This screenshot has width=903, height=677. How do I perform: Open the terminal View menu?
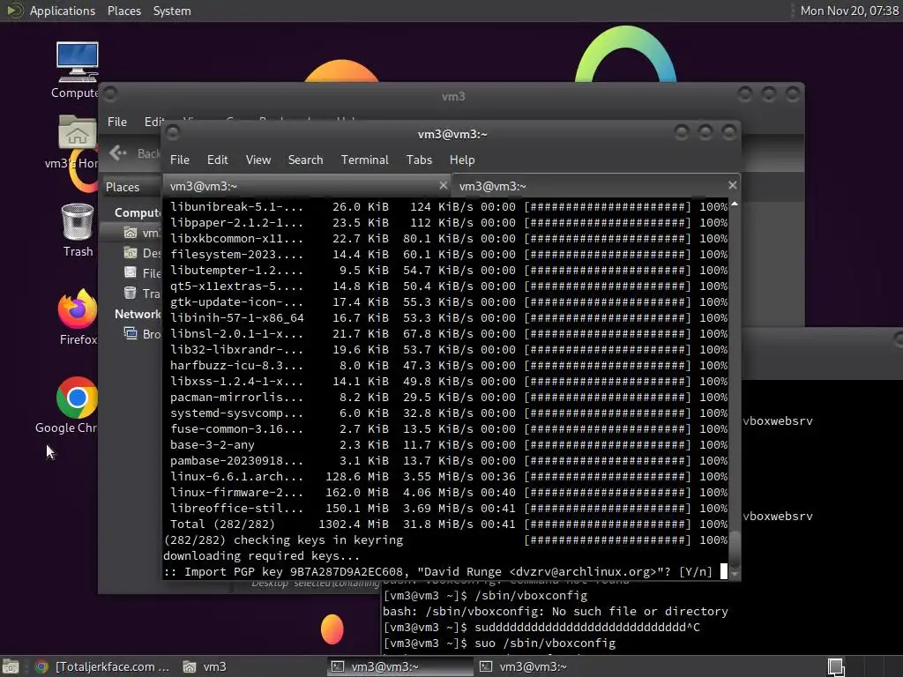click(x=258, y=160)
